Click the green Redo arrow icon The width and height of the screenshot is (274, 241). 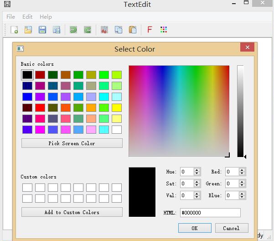(x=87, y=30)
